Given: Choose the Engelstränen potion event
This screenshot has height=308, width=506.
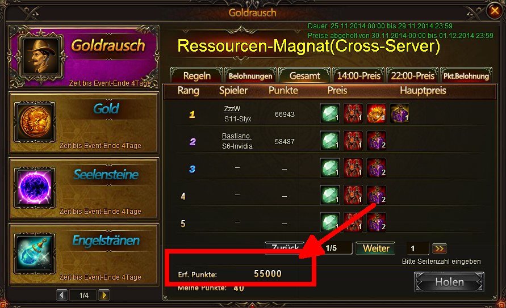Looking at the screenshot, I should [x=35, y=254].
